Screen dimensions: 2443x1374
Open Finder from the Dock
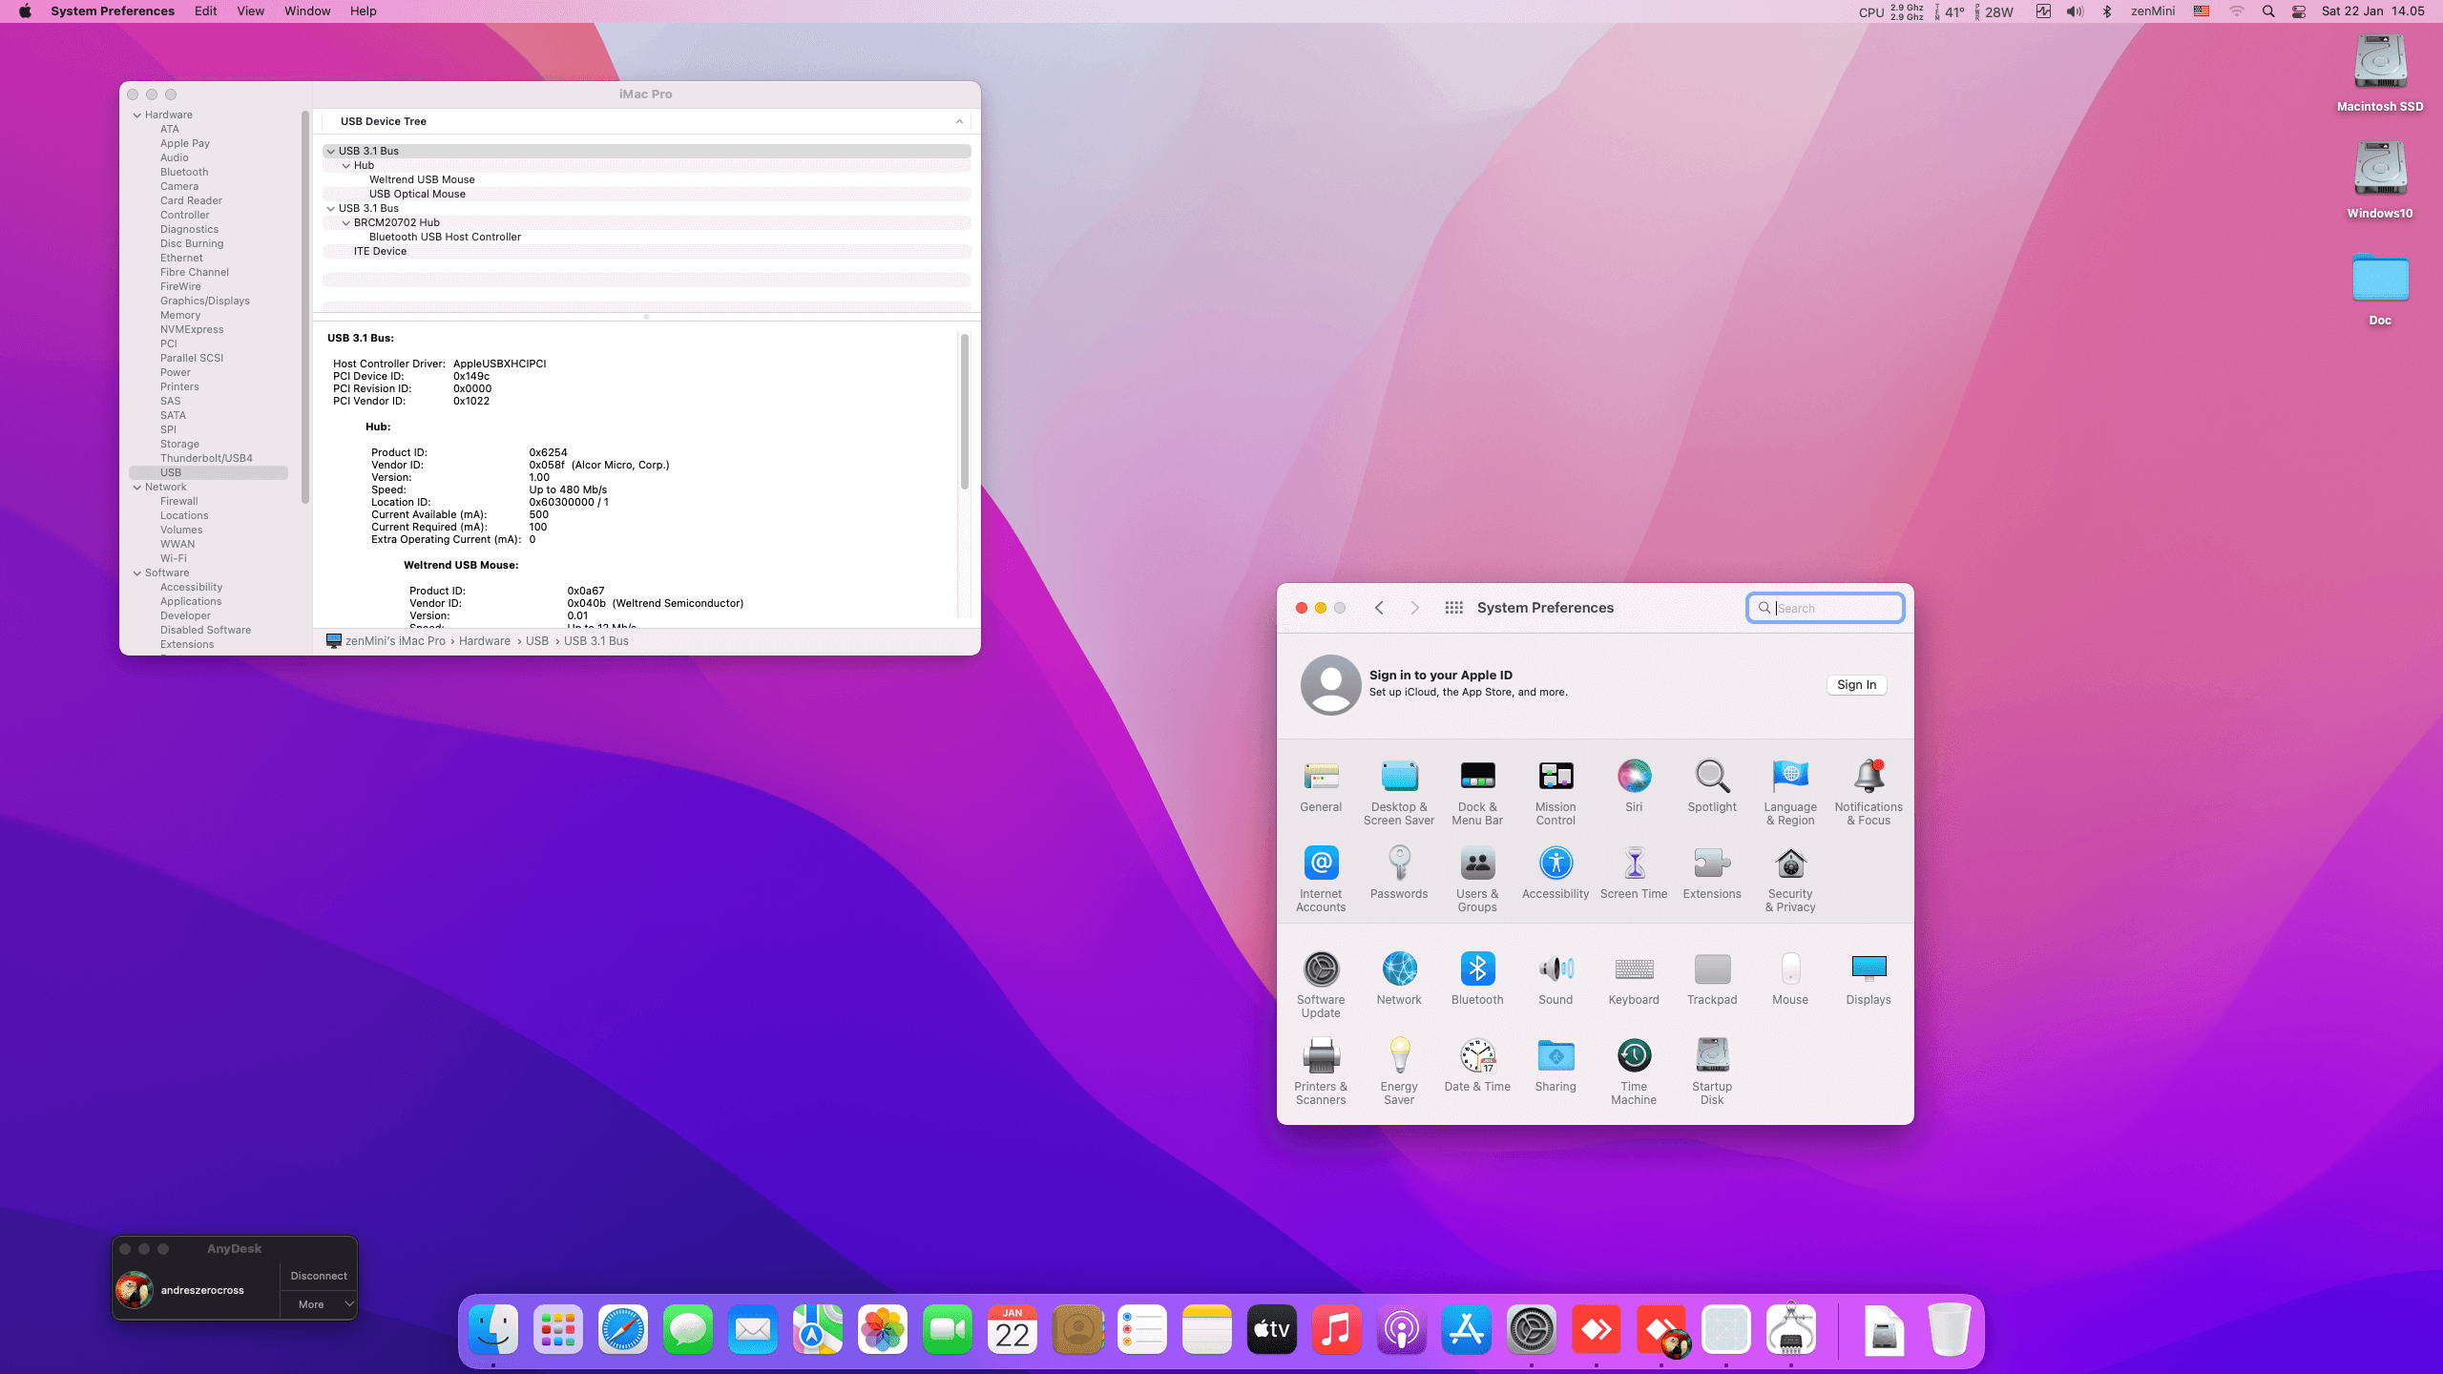click(x=493, y=1329)
